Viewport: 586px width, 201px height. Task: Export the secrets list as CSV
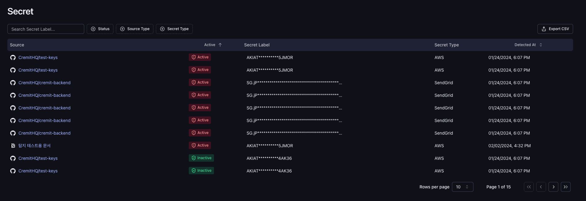point(555,29)
